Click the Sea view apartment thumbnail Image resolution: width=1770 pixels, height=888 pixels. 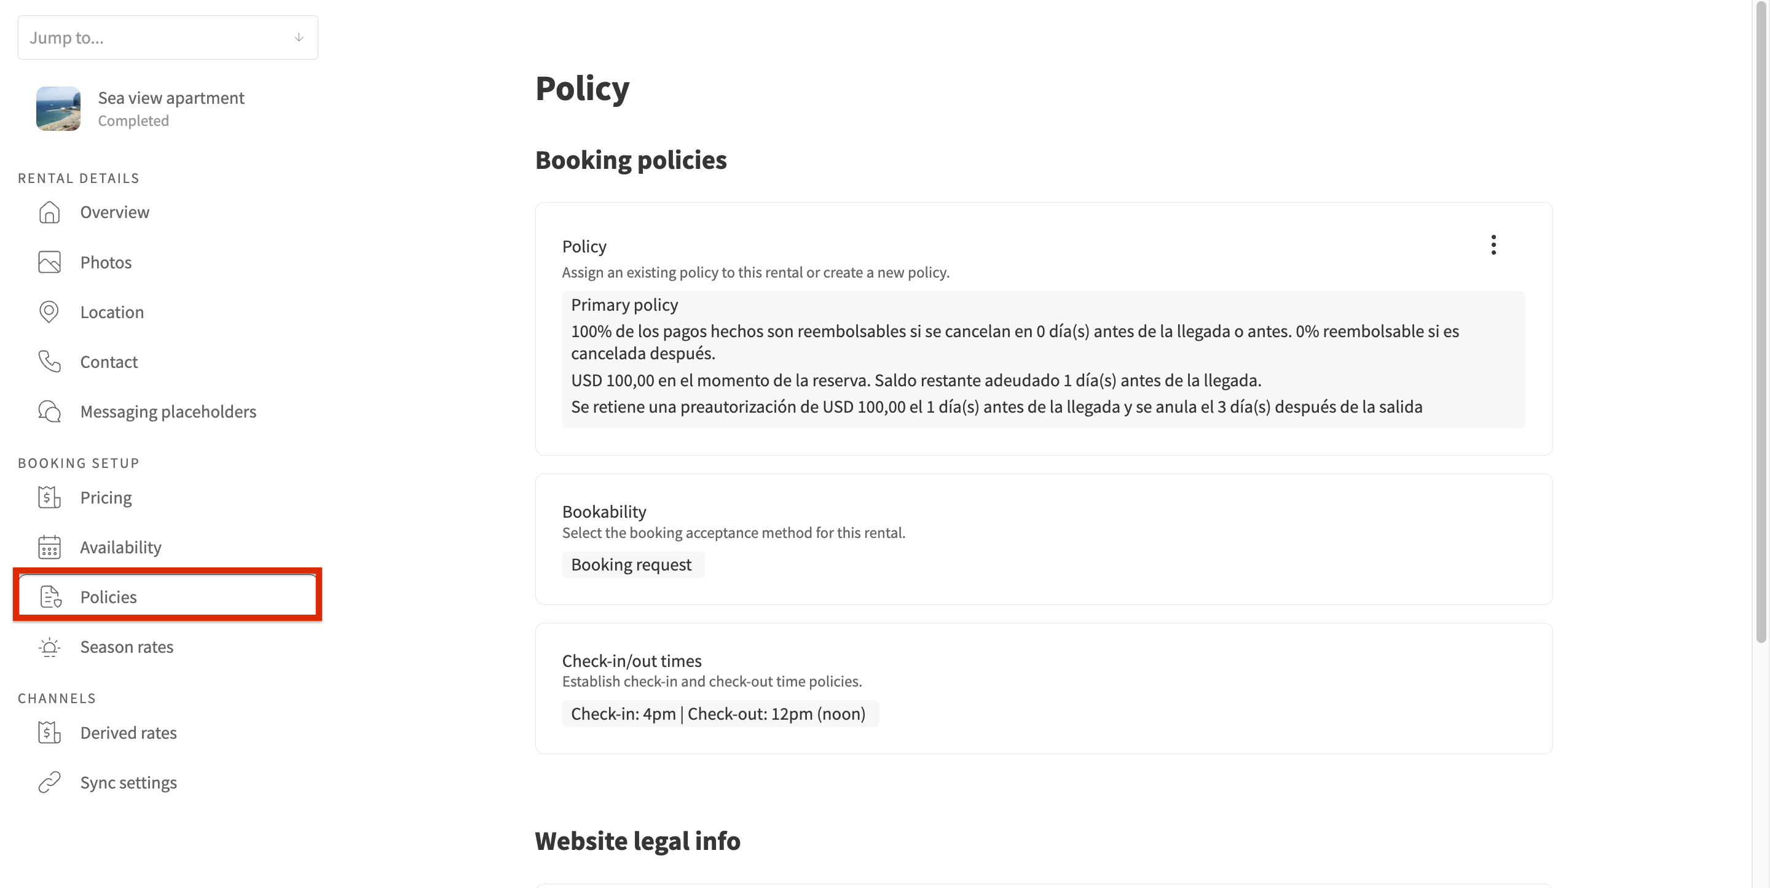[x=58, y=109]
